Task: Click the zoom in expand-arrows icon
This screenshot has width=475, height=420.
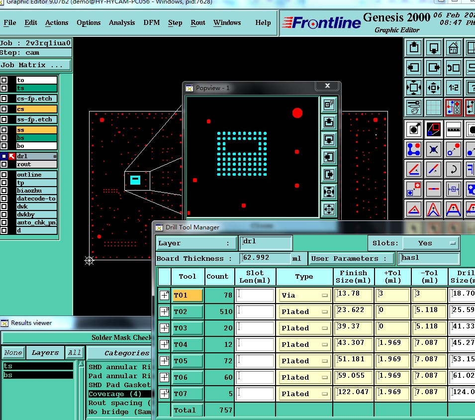Action: [x=414, y=88]
